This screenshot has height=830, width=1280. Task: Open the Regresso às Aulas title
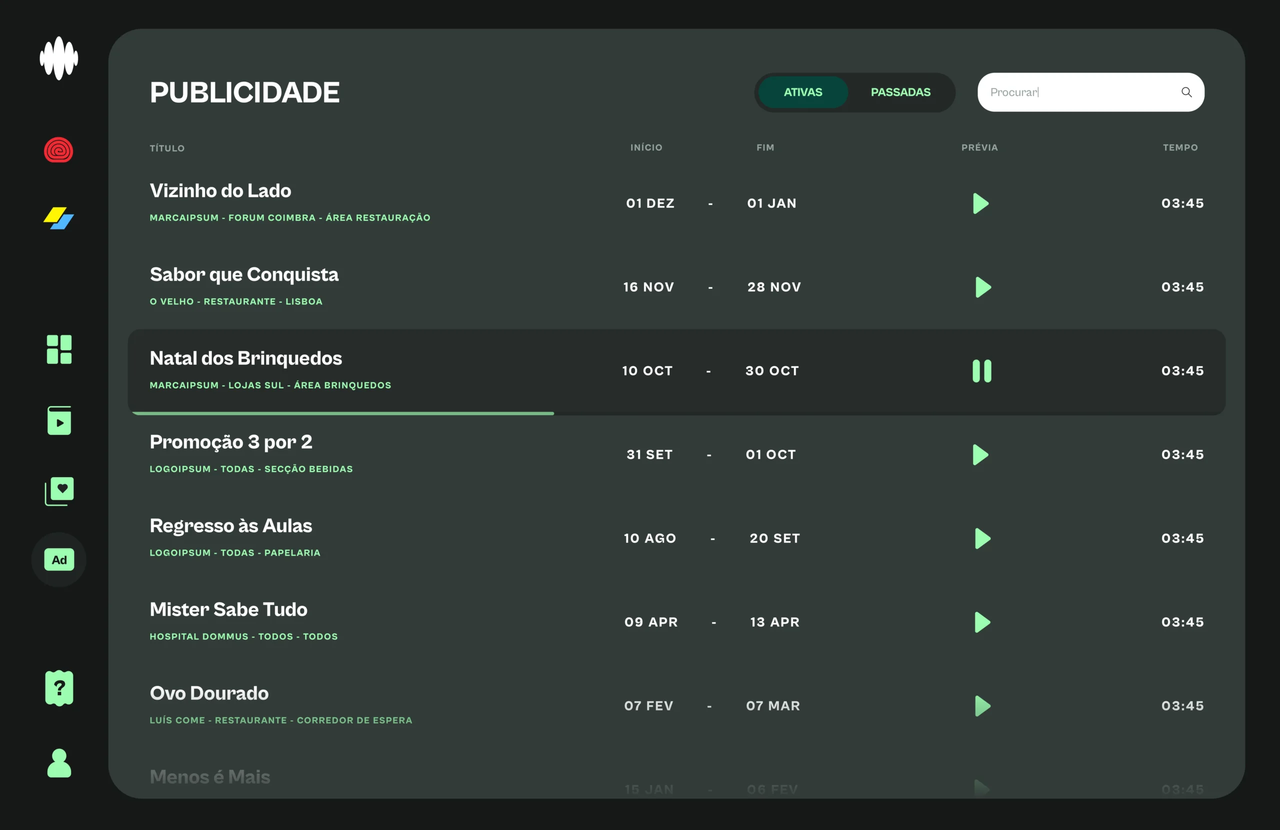230,526
